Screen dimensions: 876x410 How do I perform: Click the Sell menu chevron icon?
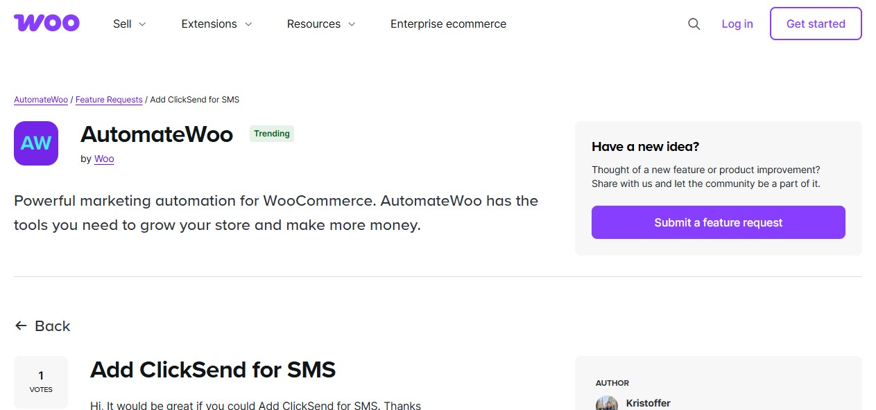(144, 24)
